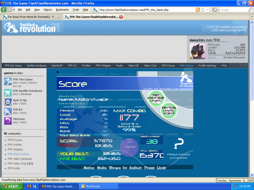
Task: Open Video Chat nav item
Action: (150, 66)
